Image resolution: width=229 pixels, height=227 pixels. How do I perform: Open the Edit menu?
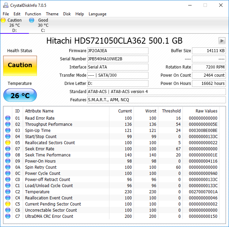(17, 14)
